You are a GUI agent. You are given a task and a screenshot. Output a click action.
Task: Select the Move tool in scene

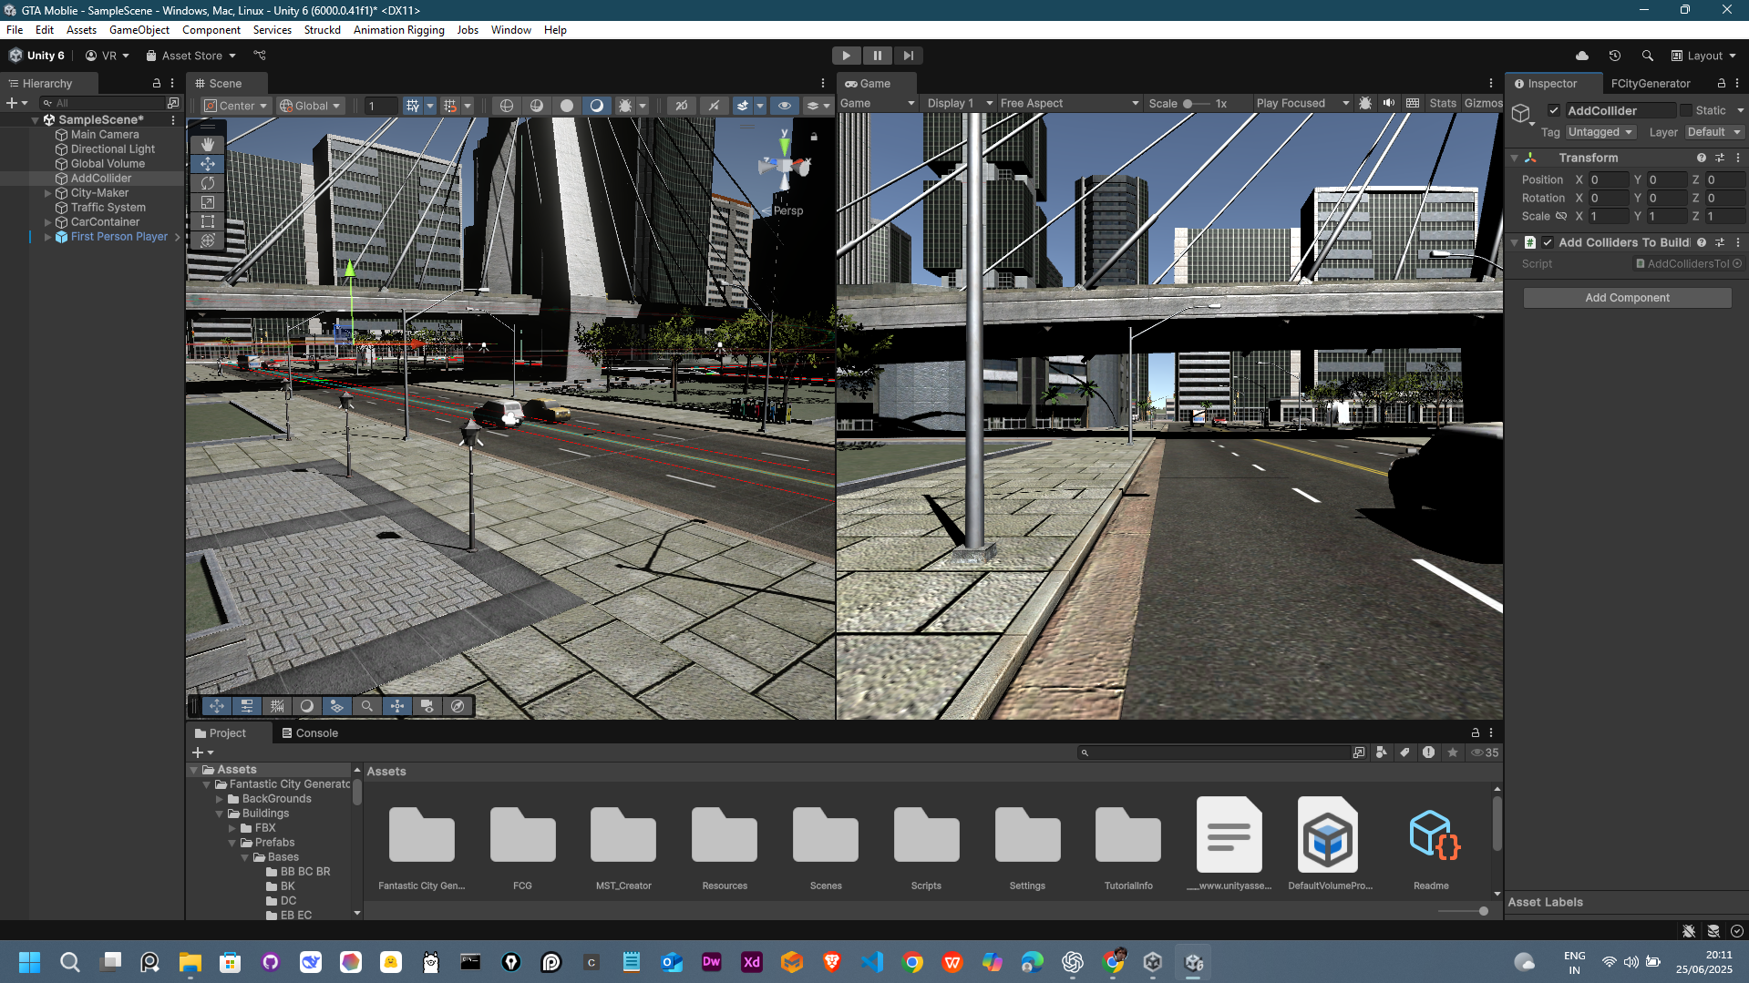click(x=208, y=164)
